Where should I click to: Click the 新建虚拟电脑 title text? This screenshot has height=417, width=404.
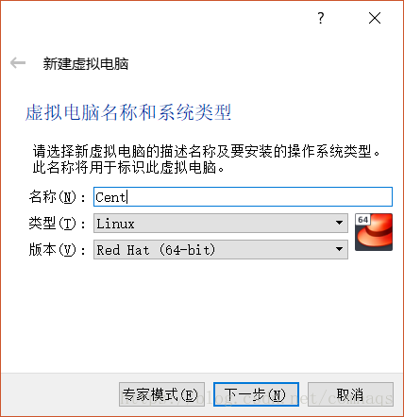(86, 63)
